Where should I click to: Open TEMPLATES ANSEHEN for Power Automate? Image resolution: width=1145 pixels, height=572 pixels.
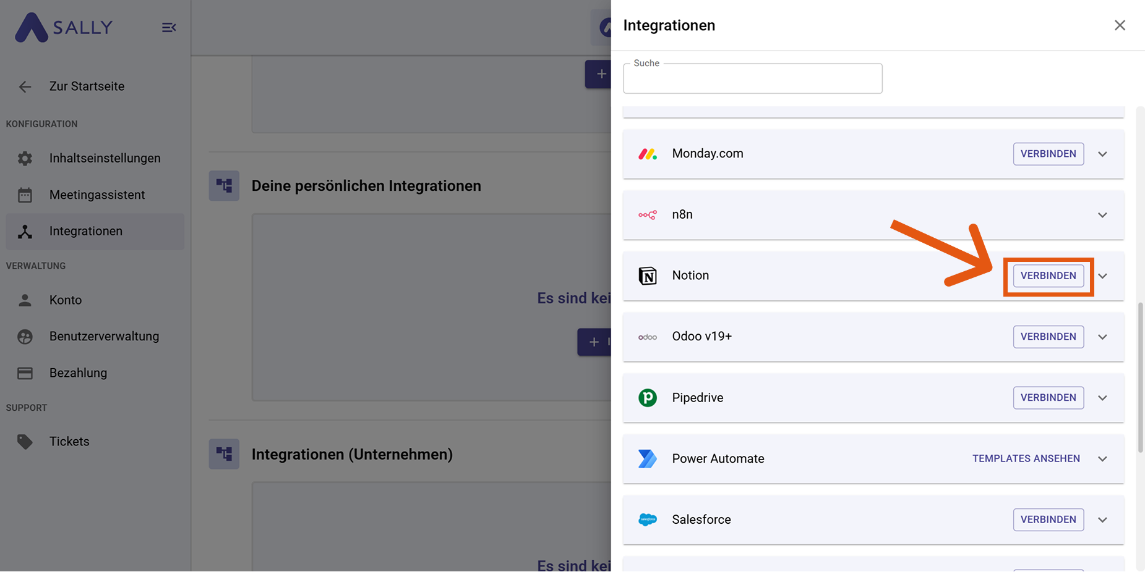pyautogui.click(x=1026, y=458)
